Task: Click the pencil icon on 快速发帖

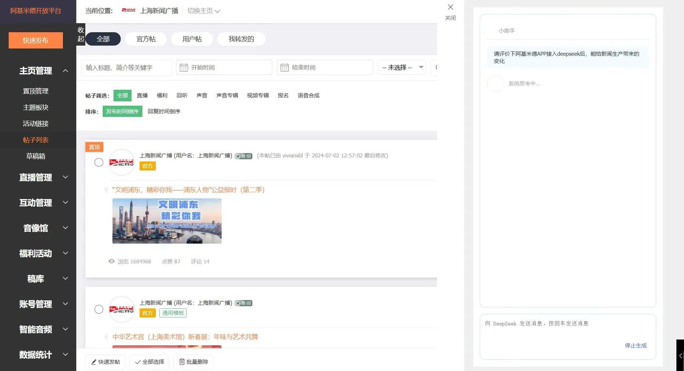Action: [94, 362]
